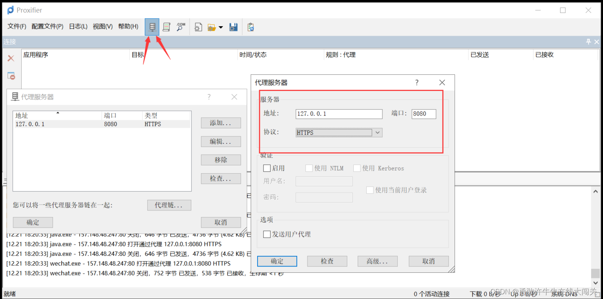Open the Name Resolution (.COM) toolbar icon
Screen dimensions: 603x299
[181, 27]
